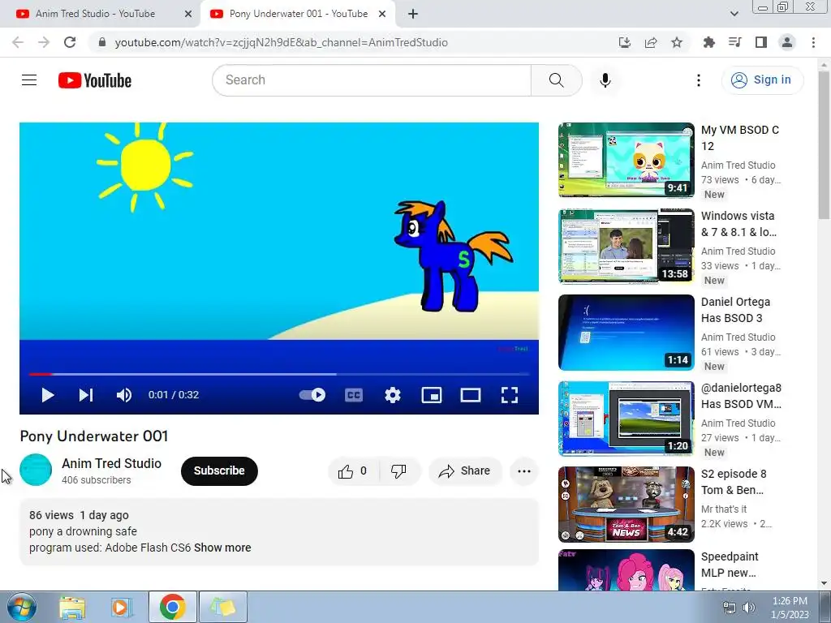Switch to theater mode
This screenshot has height=623, width=831.
point(471,395)
